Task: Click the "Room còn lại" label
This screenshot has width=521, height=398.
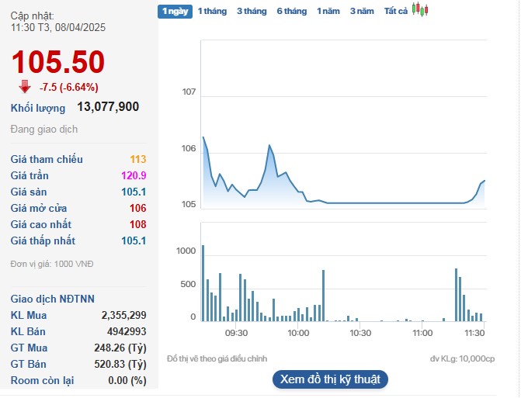Action: (42, 380)
